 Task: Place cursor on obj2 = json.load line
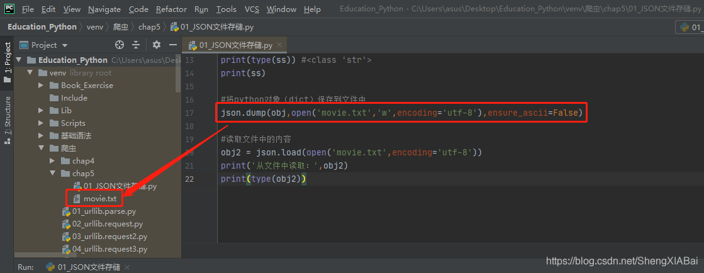tap(351, 152)
